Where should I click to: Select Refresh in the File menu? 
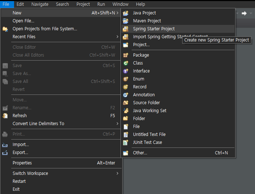tap(61, 116)
